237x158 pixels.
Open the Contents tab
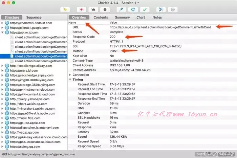click(x=101, y=17)
